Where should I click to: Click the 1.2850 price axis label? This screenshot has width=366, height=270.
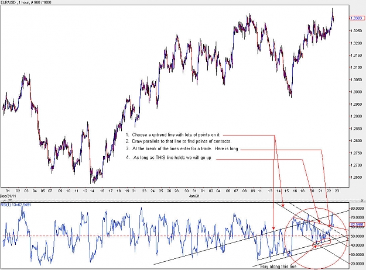tap(357, 129)
